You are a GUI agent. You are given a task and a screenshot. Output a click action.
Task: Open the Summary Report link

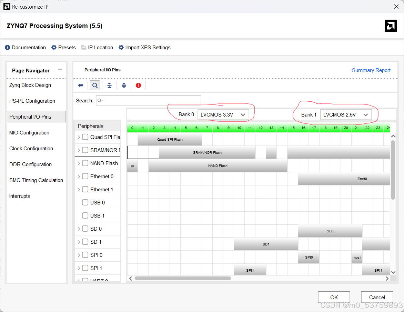click(x=371, y=70)
